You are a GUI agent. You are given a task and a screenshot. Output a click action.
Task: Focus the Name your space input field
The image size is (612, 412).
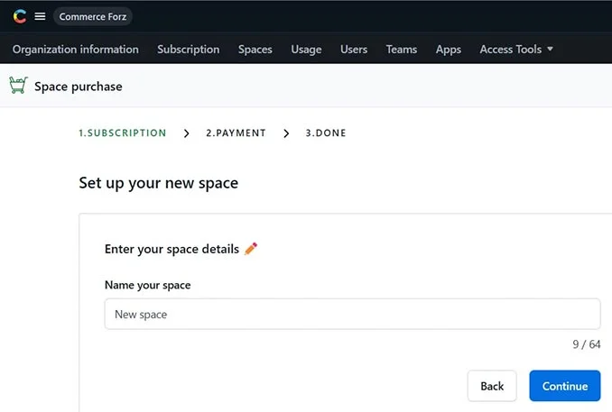(352, 314)
